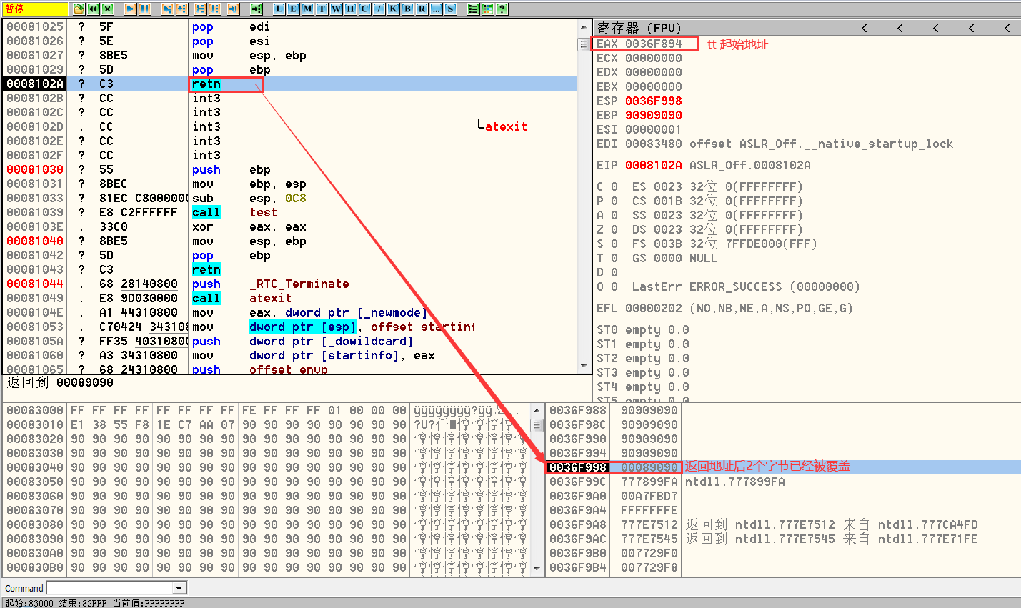This screenshot has height=608, width=1021.
Task: Open Help using the question mark icon
Action: click(502, 9)
